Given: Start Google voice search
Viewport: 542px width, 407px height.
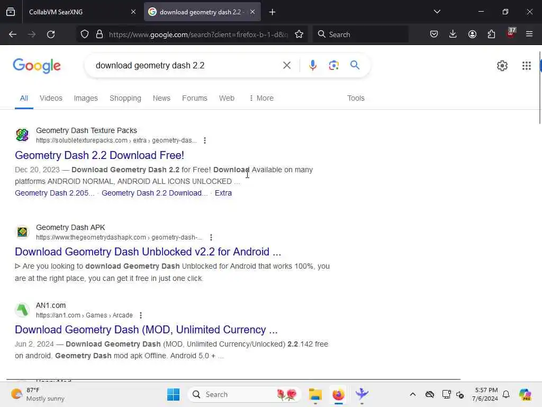Looking at the screenshot, I should pos(312,65).
